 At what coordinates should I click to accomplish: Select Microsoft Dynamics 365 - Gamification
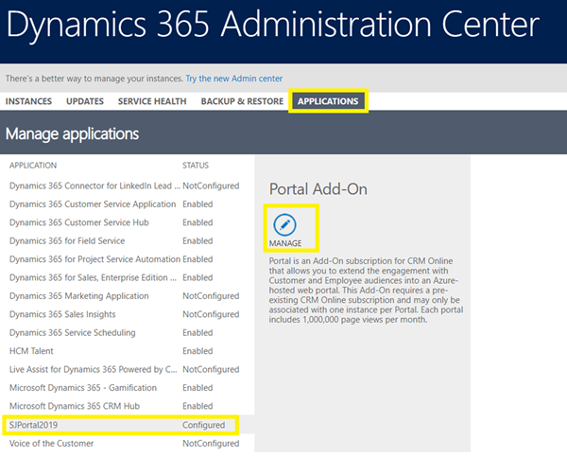83,388
